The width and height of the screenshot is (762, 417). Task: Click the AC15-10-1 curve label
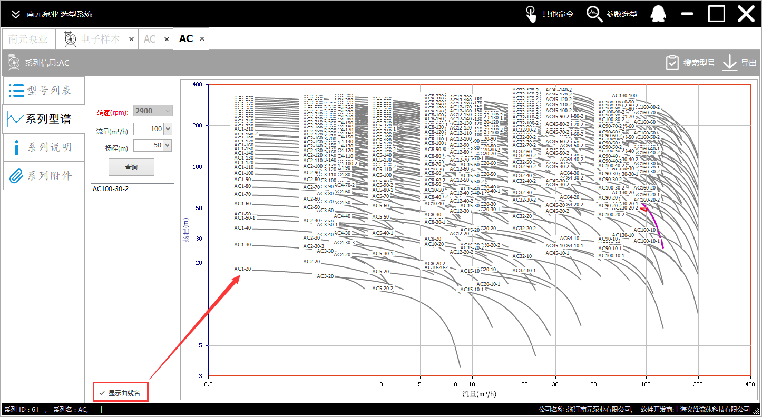click(x=472, y=290)
